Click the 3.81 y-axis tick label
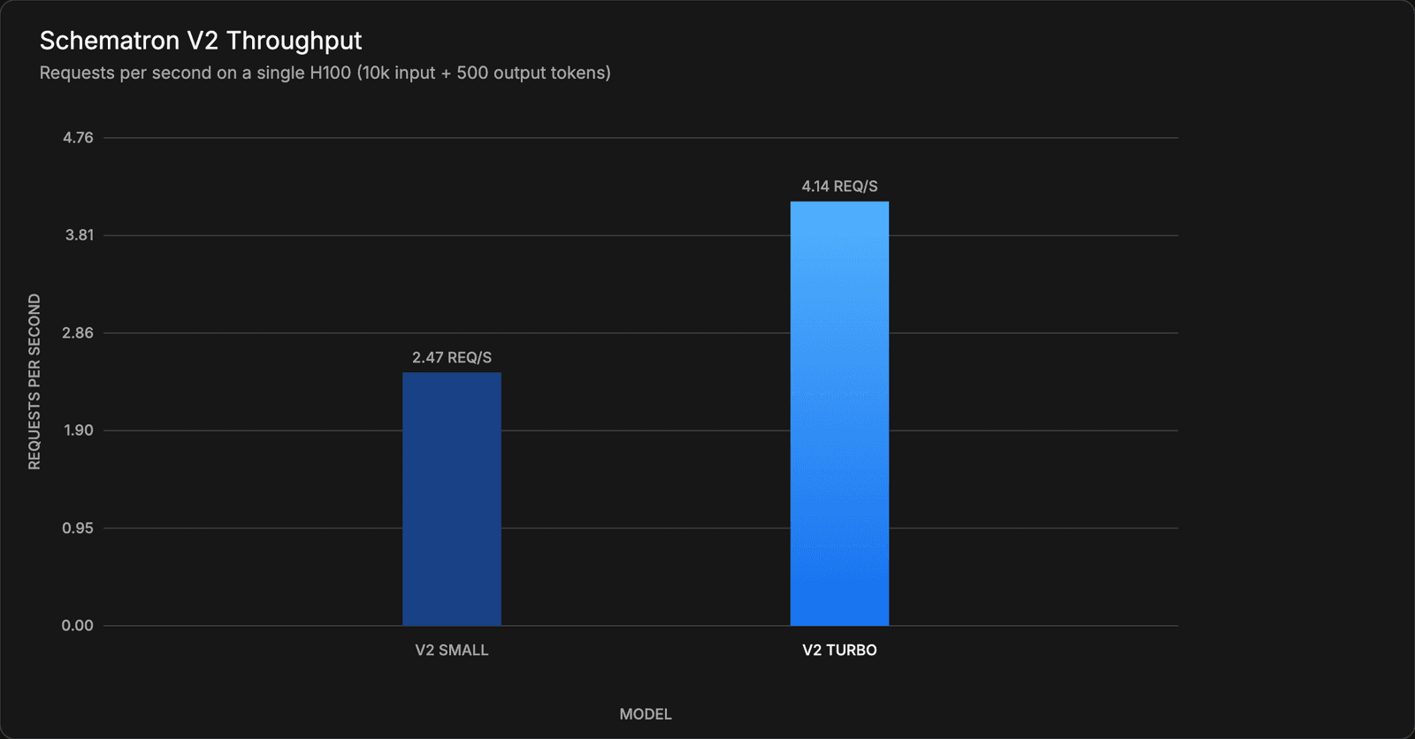Viewport: 1415px width, 739px height. coord(79,235)
